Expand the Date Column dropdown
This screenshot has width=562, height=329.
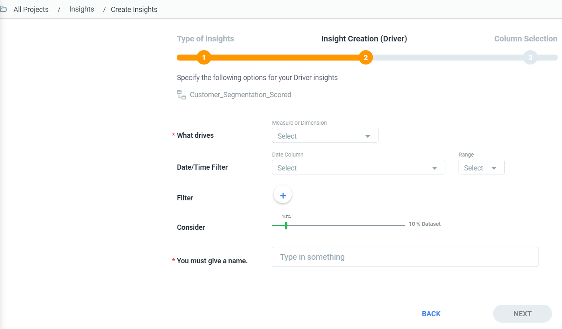point(359,167)
